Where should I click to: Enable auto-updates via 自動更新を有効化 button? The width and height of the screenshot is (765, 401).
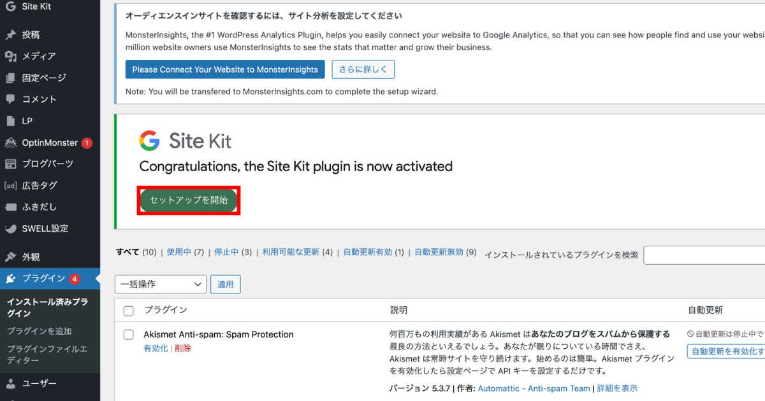[726, 351]
